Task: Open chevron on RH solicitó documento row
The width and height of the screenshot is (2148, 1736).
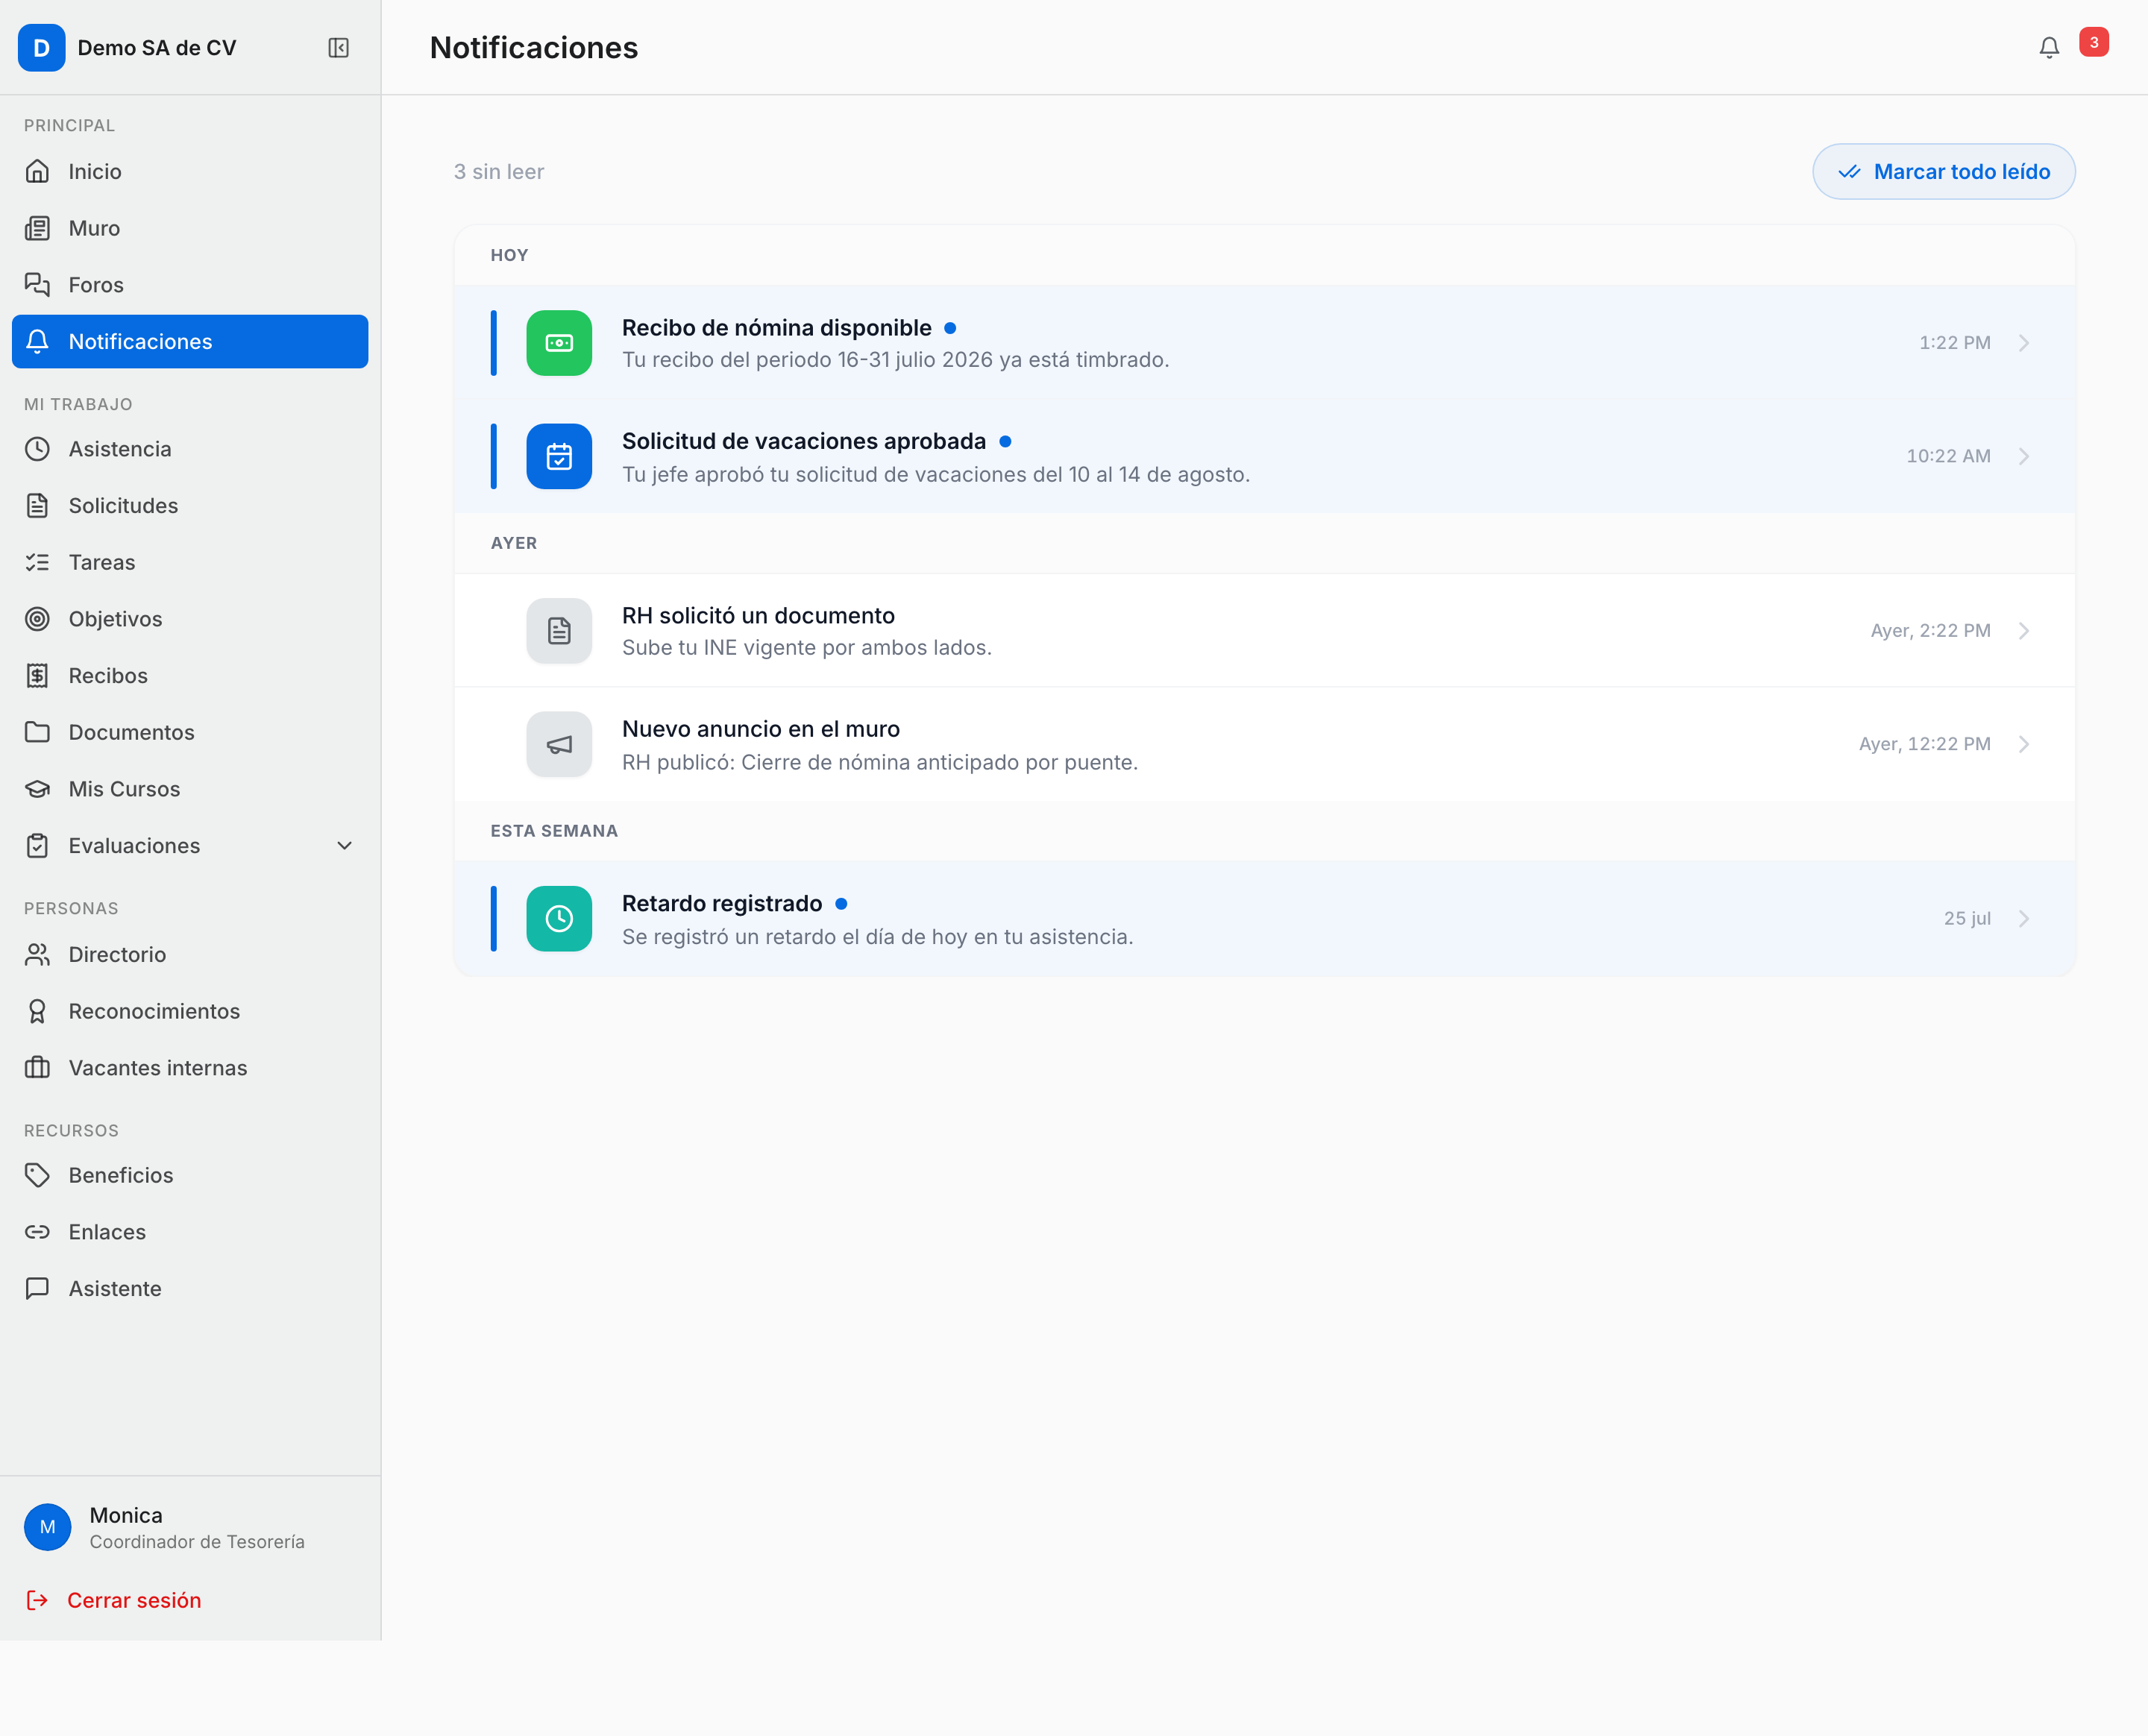Action: click(2024, 631)
